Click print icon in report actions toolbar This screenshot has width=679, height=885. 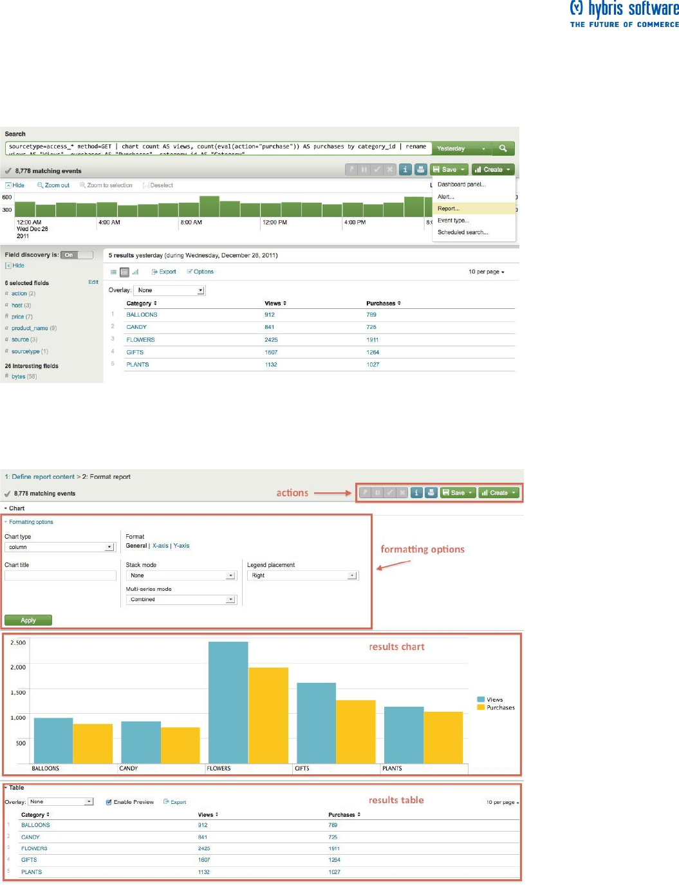[431, 493]
